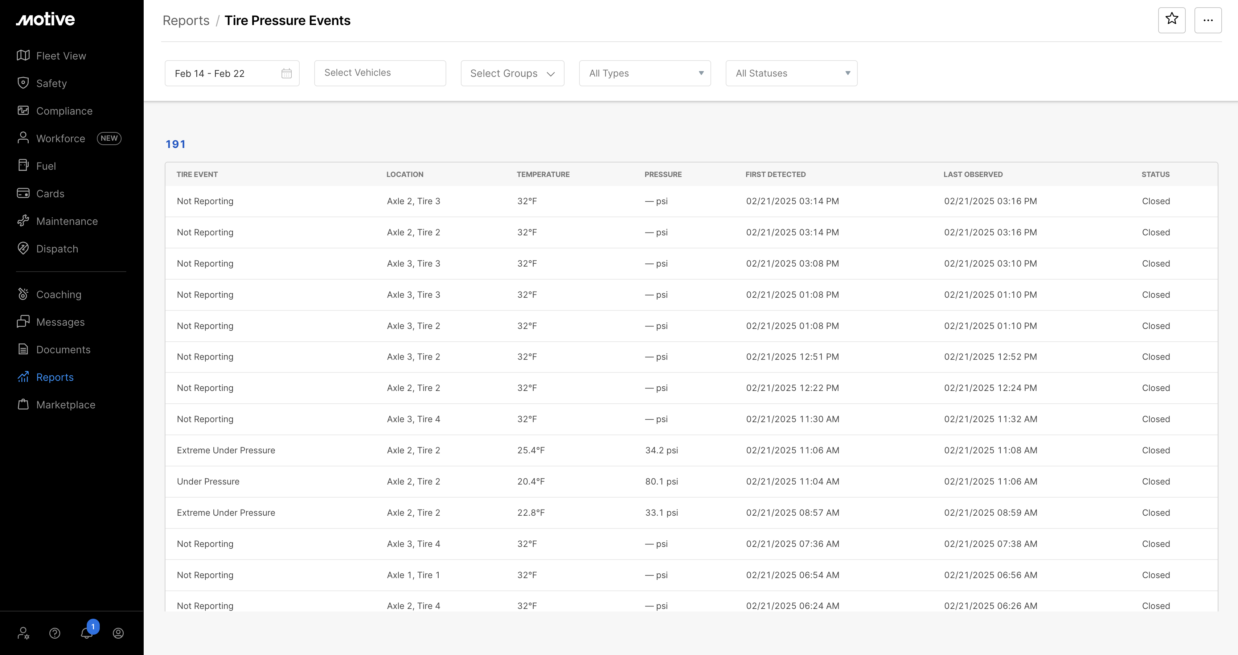Click the admin settings user-gear icon

tap(23, 633)
